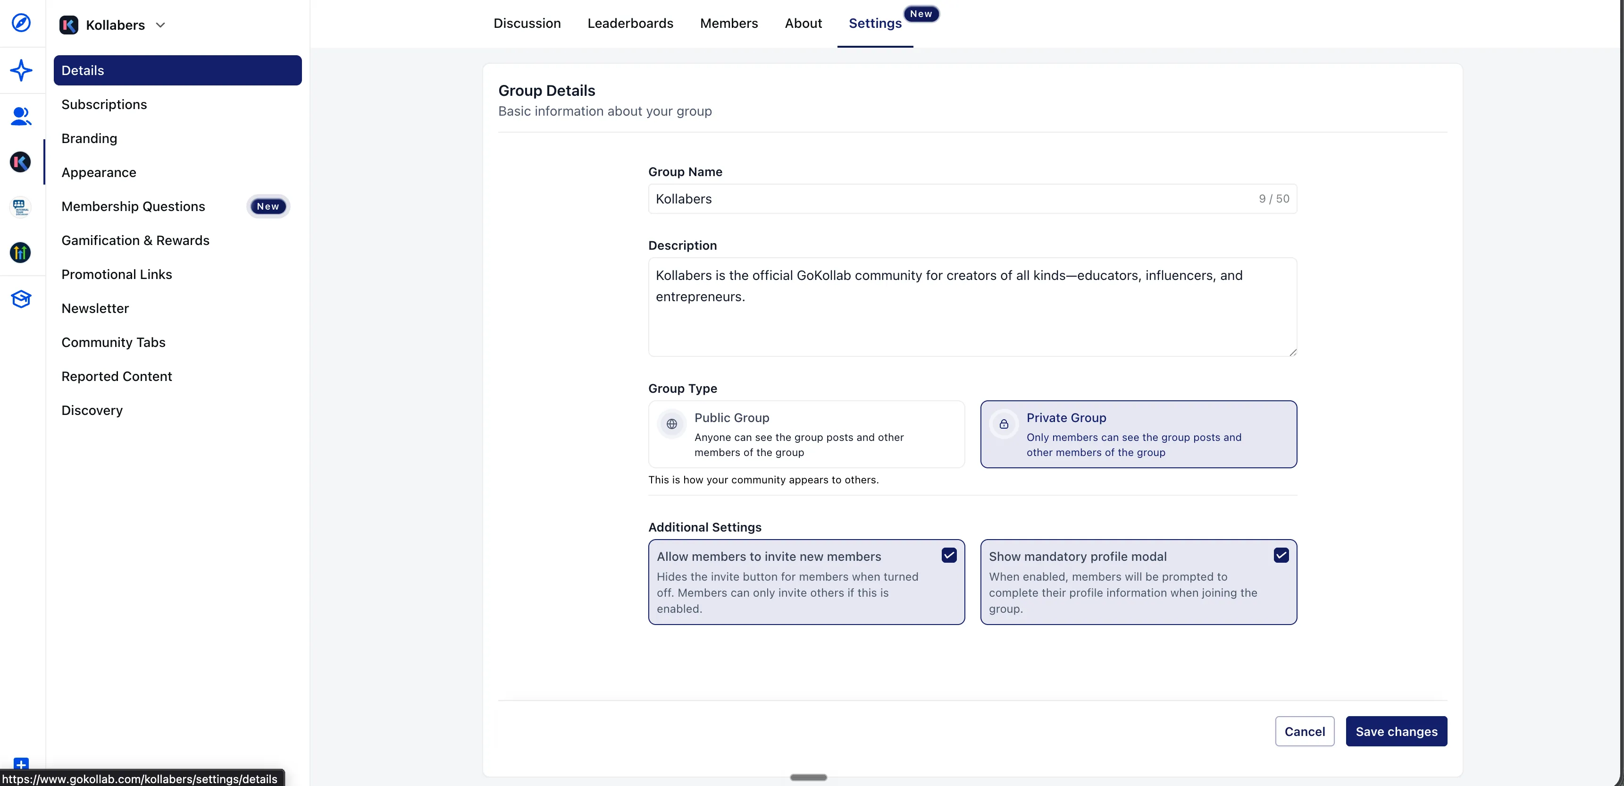Click the Cancel button
Viewport: 1624px width, 786px height.
(1305, 731)
